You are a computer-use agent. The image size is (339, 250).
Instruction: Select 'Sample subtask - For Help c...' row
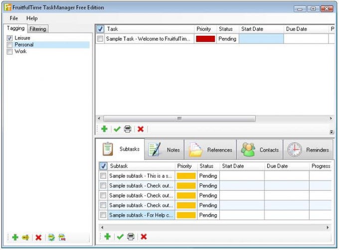(x=141, y=215)
